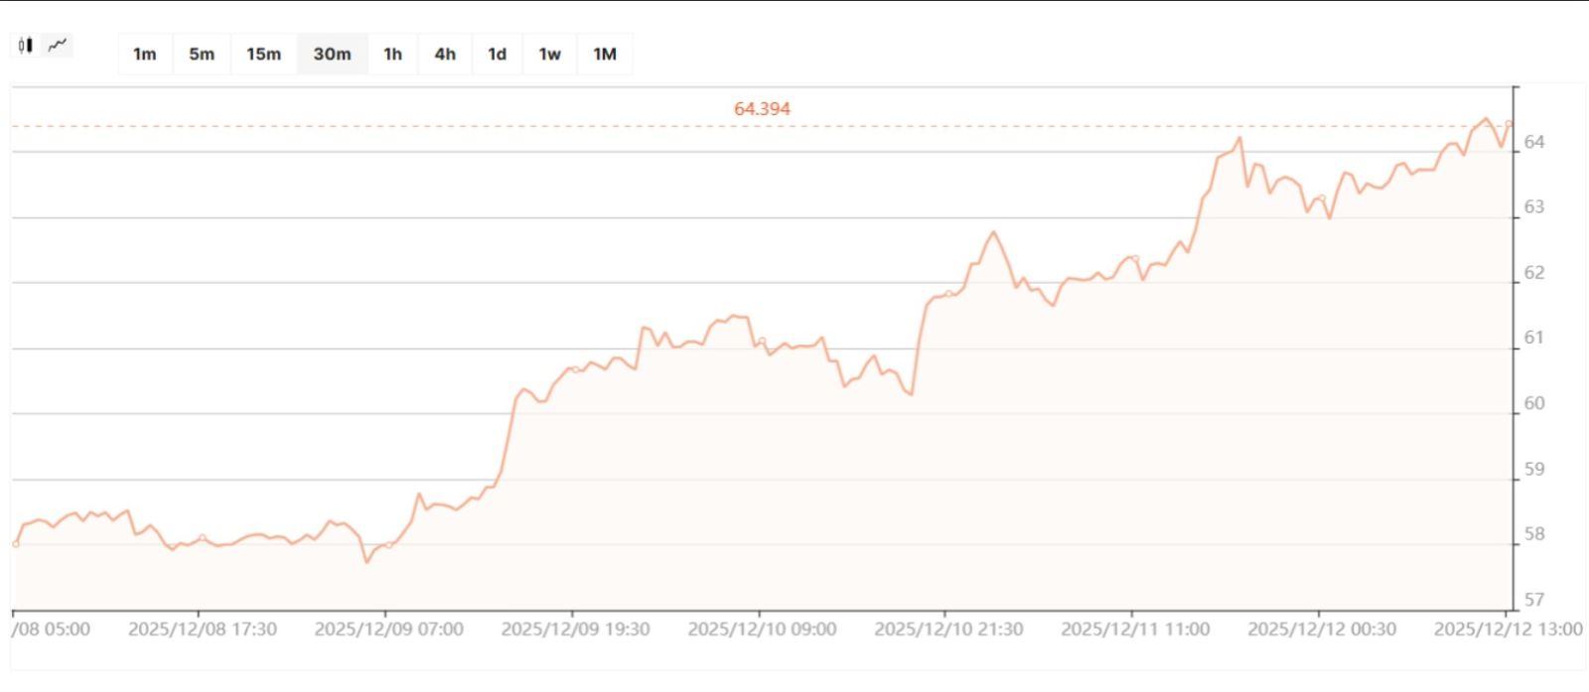Select the 1w weekly timeframe

pyautogui.click(x=549, y=55)
